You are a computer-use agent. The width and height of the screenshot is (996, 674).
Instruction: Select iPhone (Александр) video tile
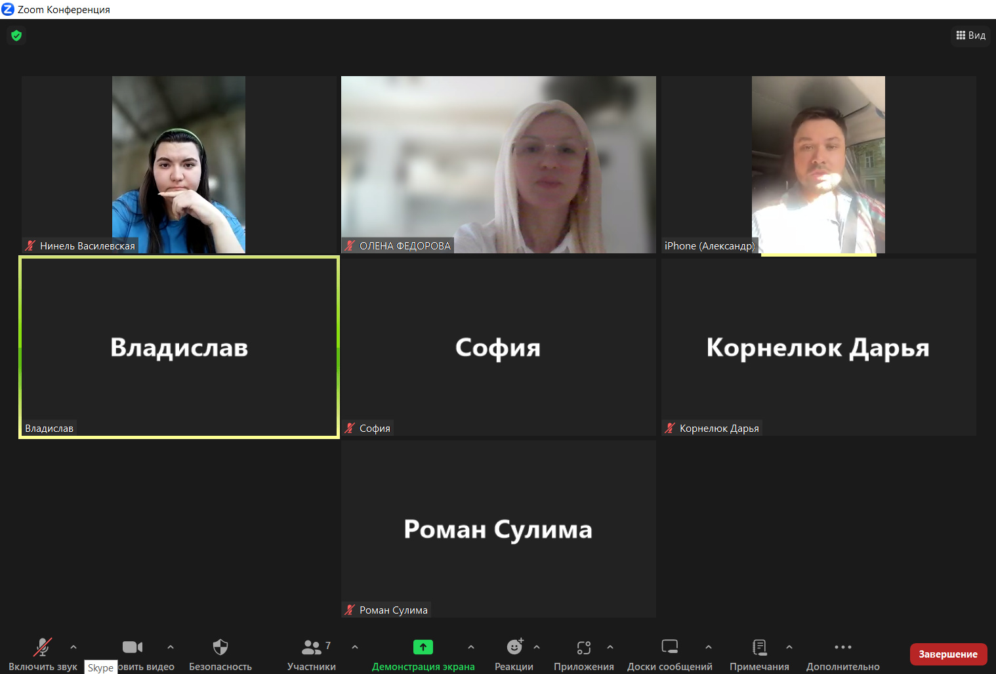819,165
